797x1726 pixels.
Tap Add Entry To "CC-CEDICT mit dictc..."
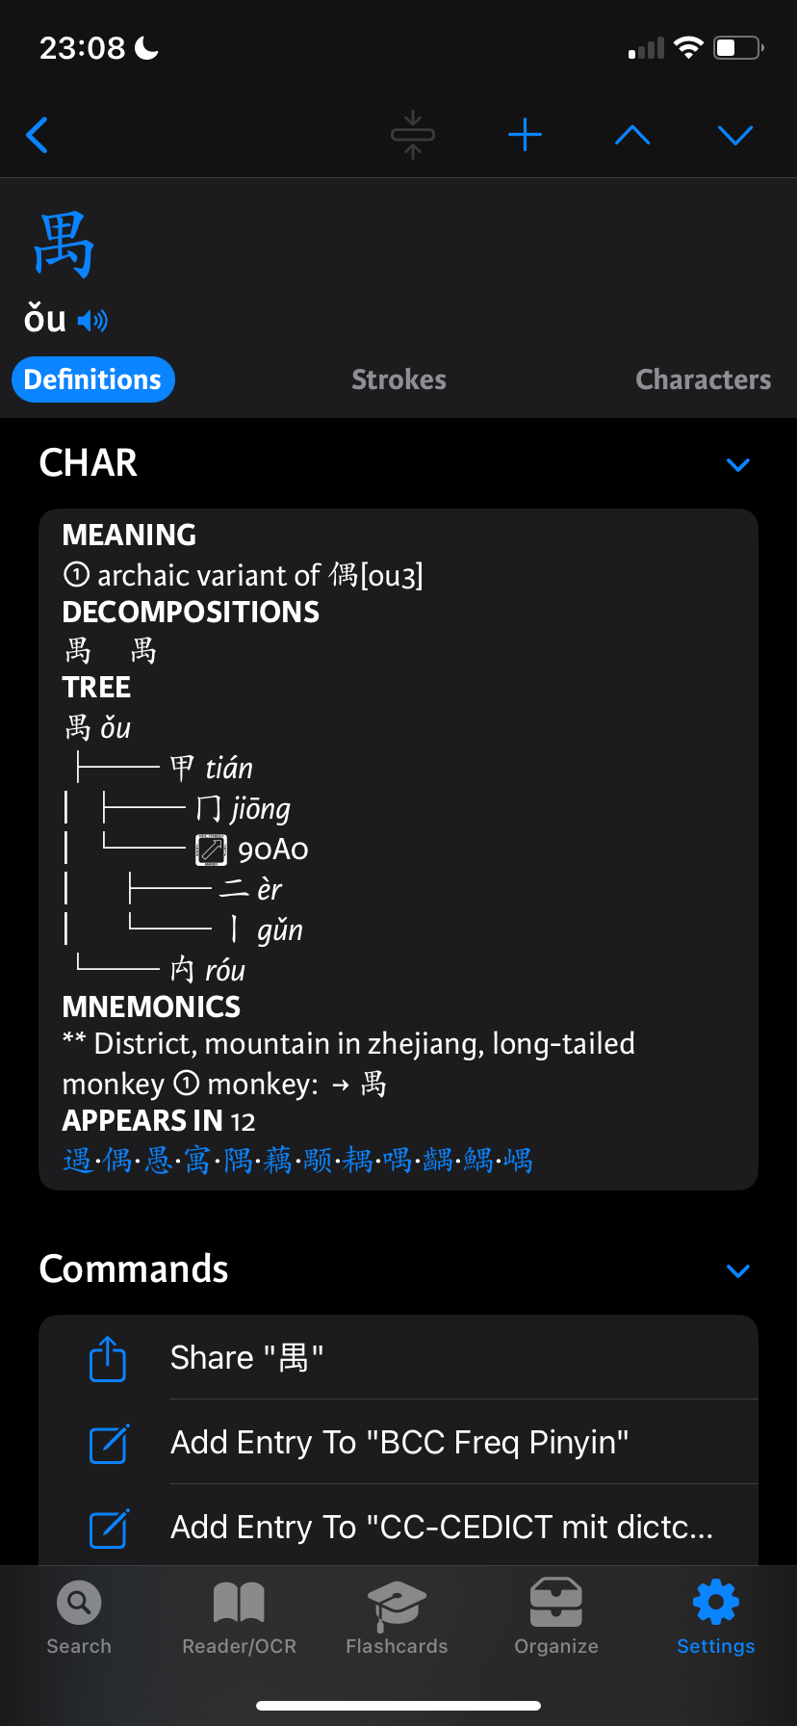tap(442, 1528)
